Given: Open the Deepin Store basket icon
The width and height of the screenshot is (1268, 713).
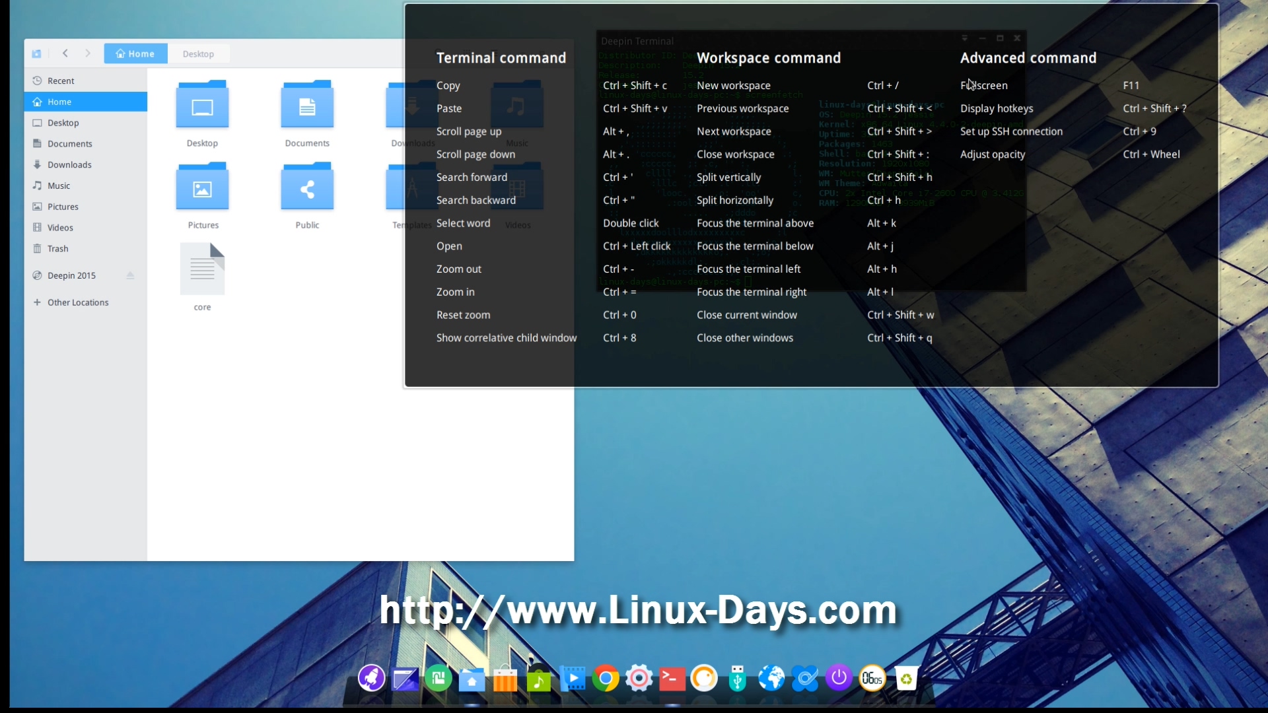Looking at the screenshot, I should pyautogui.click(x=505, y=678).
